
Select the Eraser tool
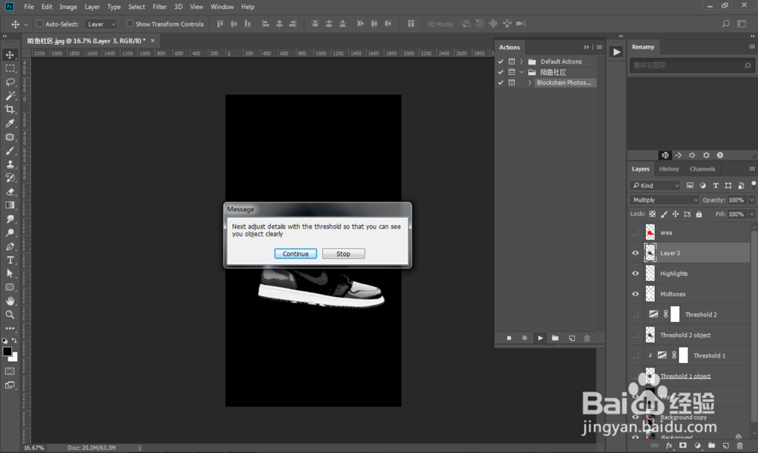pos(10,192)
